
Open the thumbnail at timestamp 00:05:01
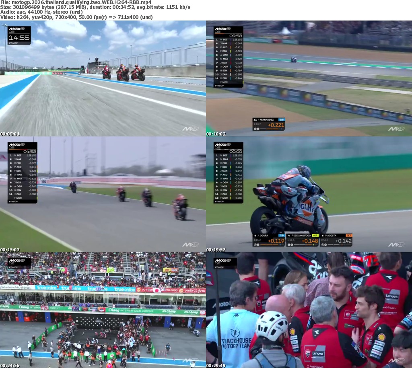pos(103,78)
